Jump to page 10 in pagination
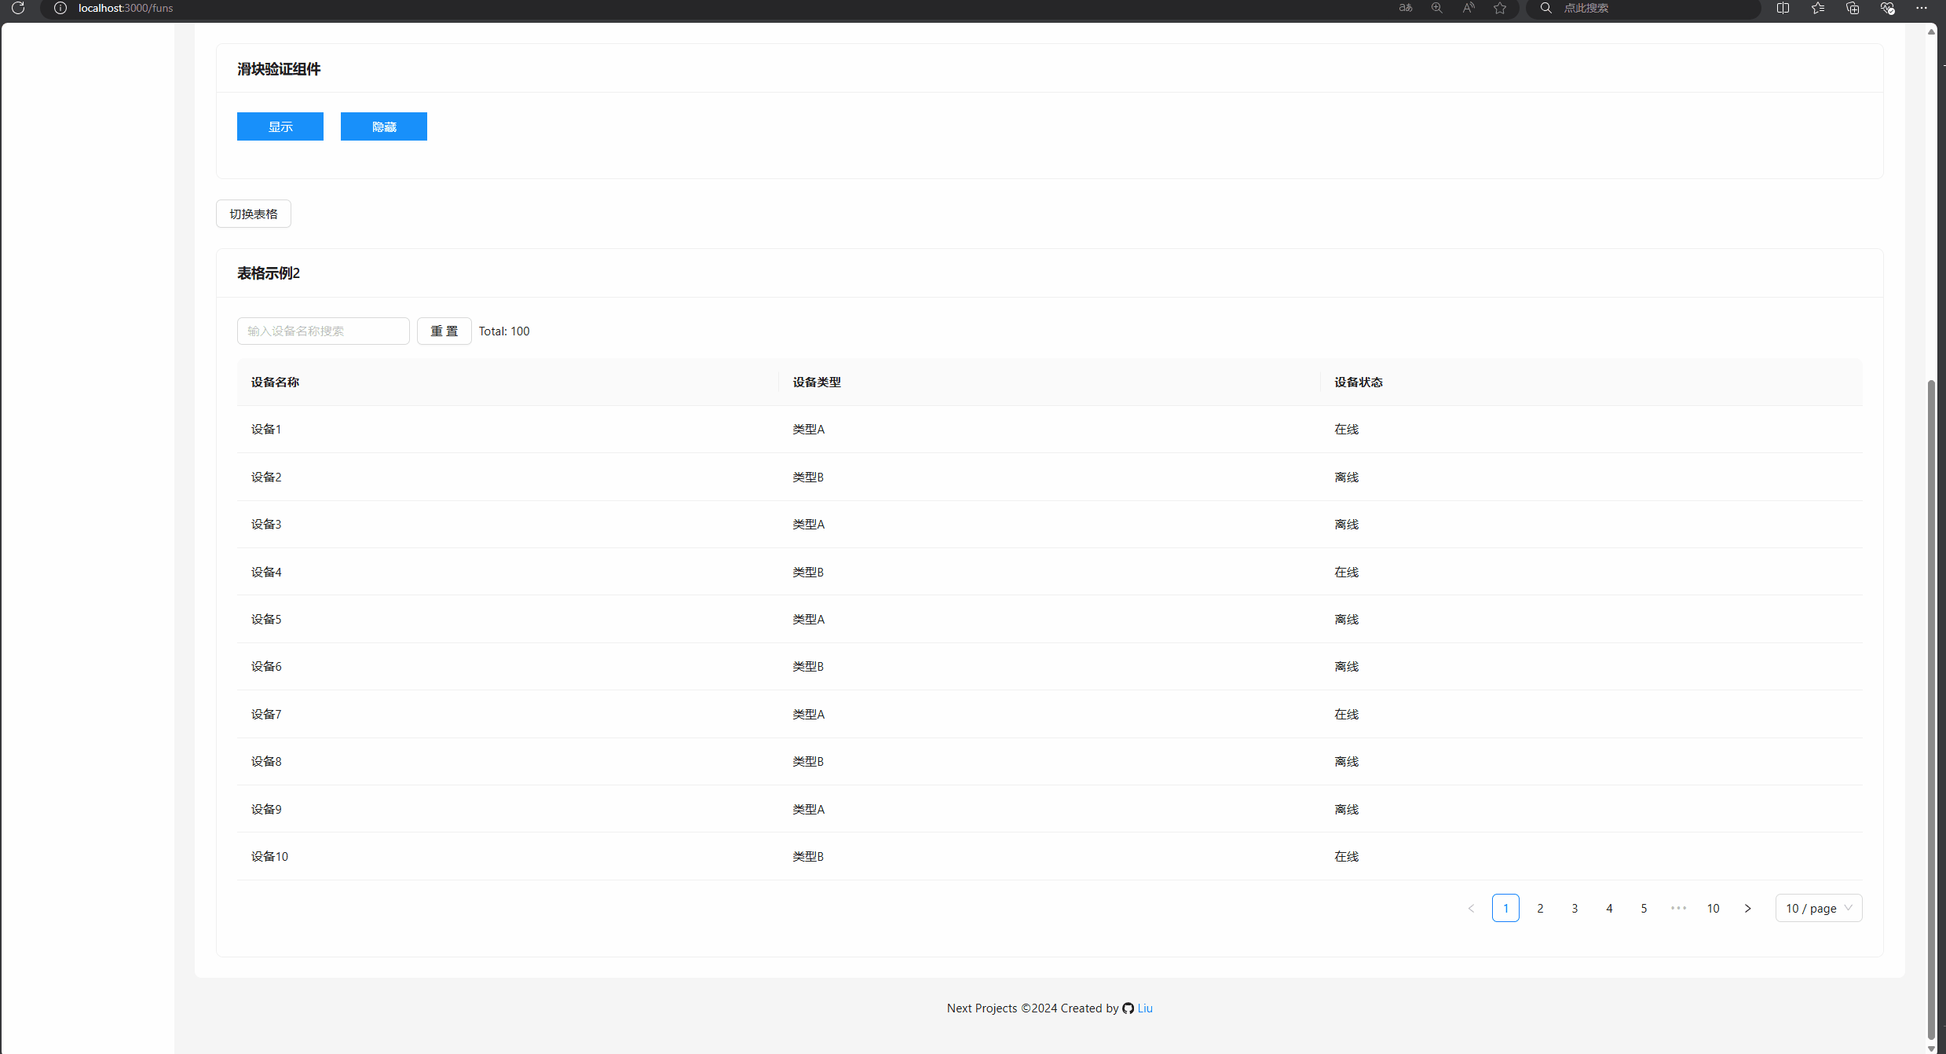The image size is (1946, 1054). tap(1713, 908)
